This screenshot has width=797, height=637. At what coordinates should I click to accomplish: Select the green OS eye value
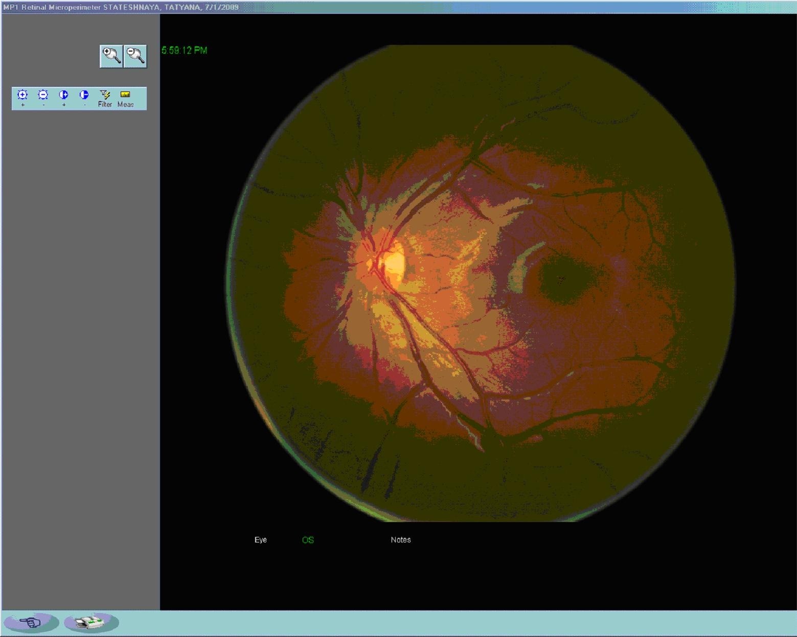tap(308, 540)
